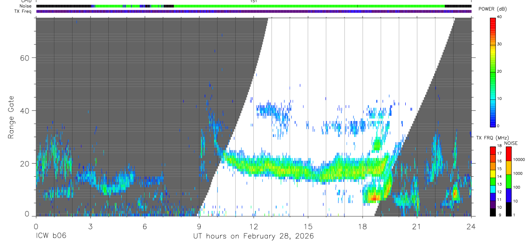530x245 pixels.
Task: Click the '15' hour tick on time axis
Action: pos(308,226)
